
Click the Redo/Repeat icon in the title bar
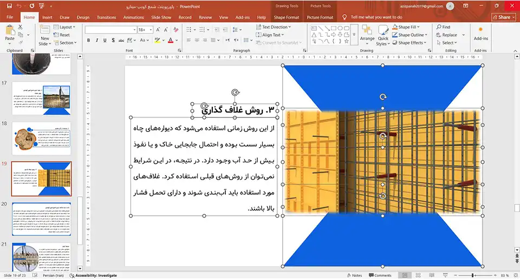(32, 6)
